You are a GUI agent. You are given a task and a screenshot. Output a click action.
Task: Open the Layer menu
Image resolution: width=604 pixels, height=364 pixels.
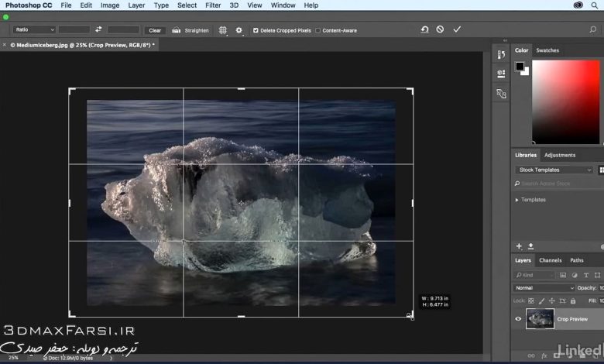pyautogui.click(x=136, y=5)
